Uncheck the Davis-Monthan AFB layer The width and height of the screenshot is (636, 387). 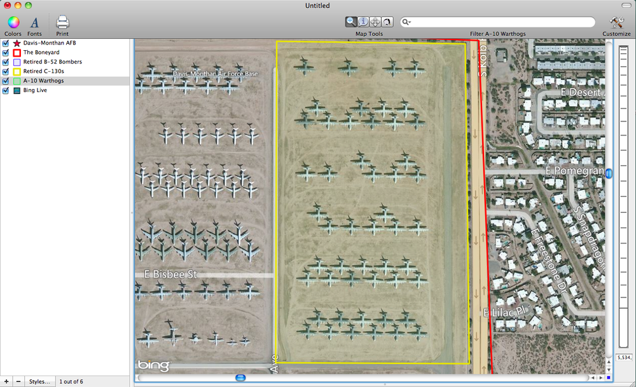(x=6, y=43)
